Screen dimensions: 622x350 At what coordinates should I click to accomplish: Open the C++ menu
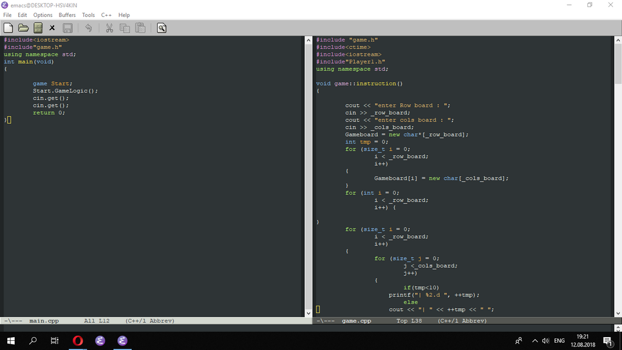[x=106, y=15]
